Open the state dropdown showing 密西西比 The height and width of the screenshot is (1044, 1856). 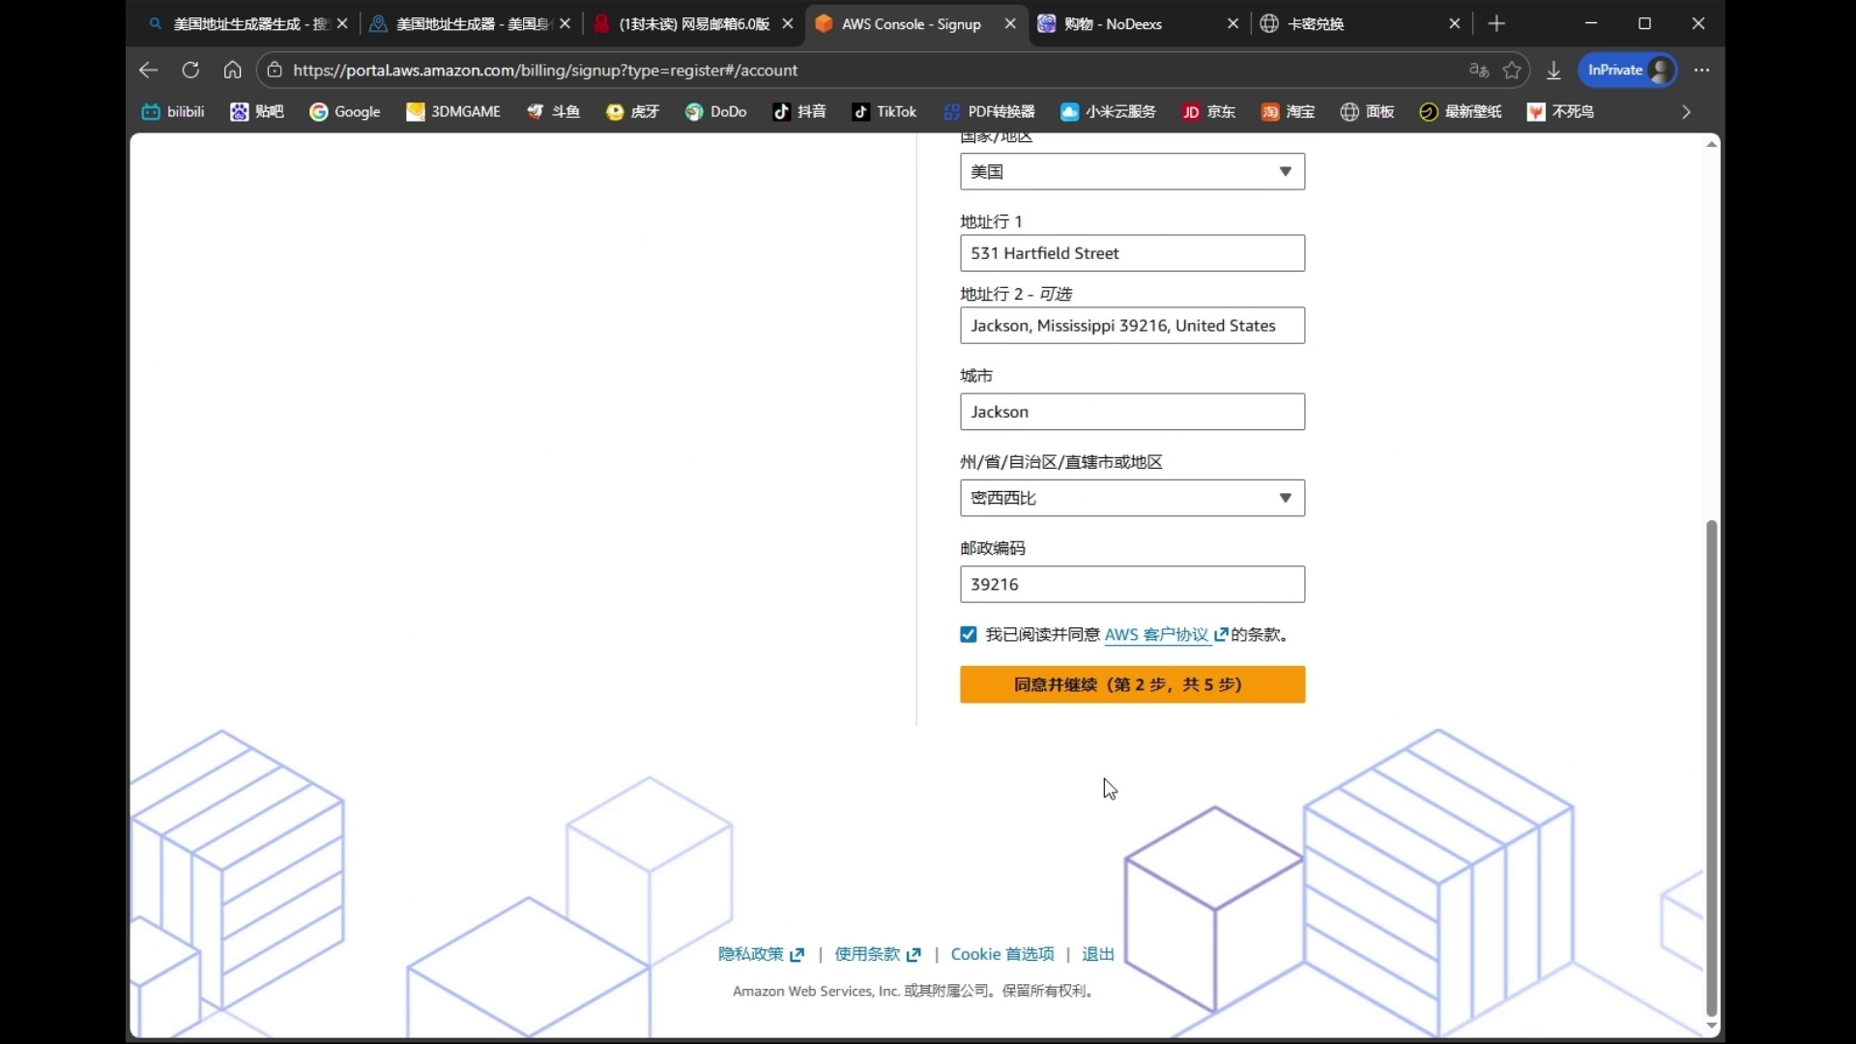[1132, 498]
